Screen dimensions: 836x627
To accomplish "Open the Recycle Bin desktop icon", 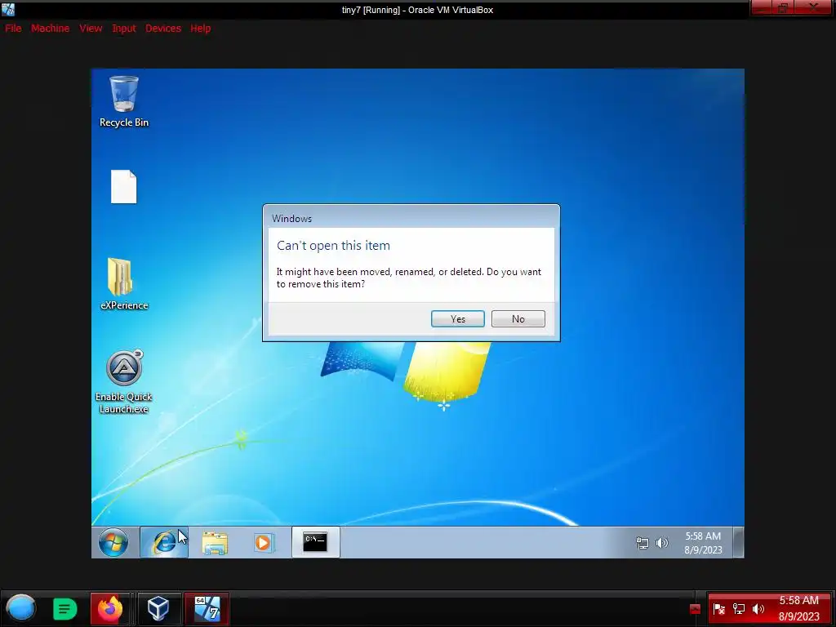I will (124, 101).
